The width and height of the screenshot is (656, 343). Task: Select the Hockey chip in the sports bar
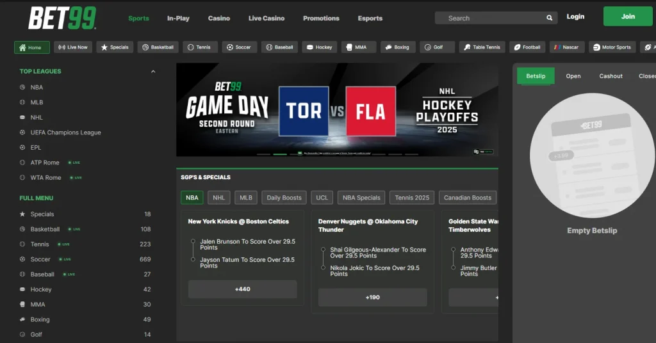point(320,47)
